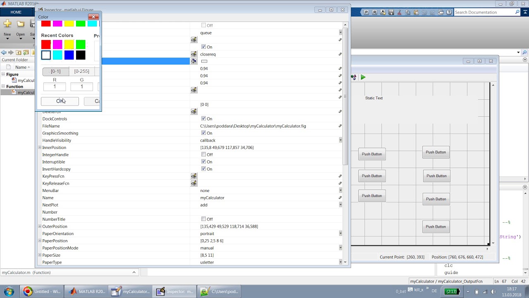The height and width of the screenshot is (298, 529).
Task: Click the Save floppy icon in quick access toolbar
Action: (391, 12)
